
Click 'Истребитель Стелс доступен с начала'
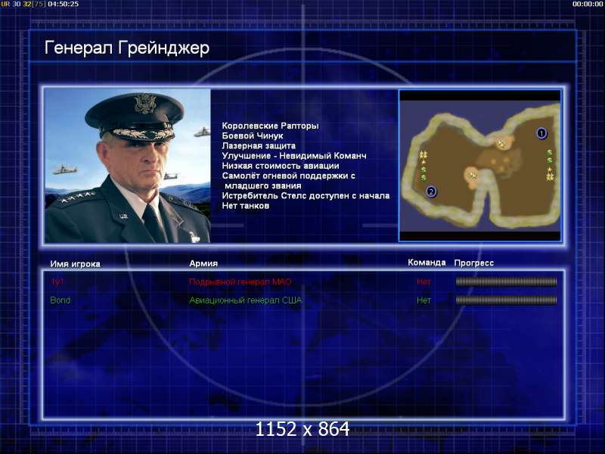click(306, 196)
